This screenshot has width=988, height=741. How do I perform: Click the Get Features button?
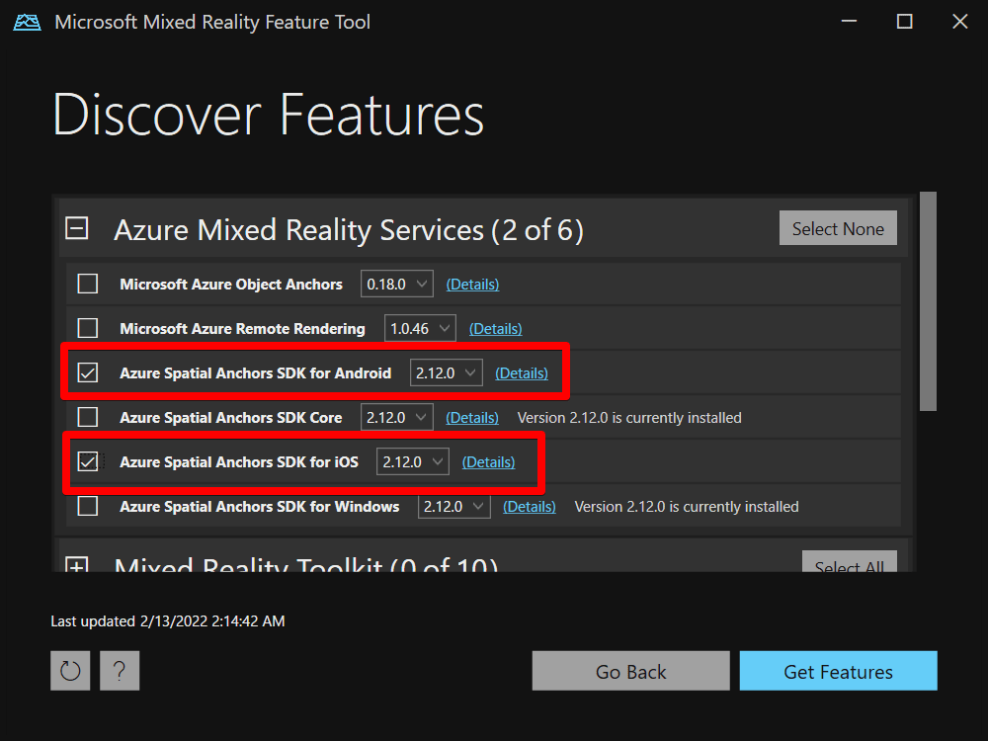(838, 671)
